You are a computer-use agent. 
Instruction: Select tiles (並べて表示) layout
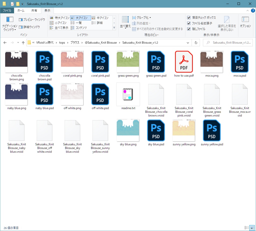click(59, 28)
